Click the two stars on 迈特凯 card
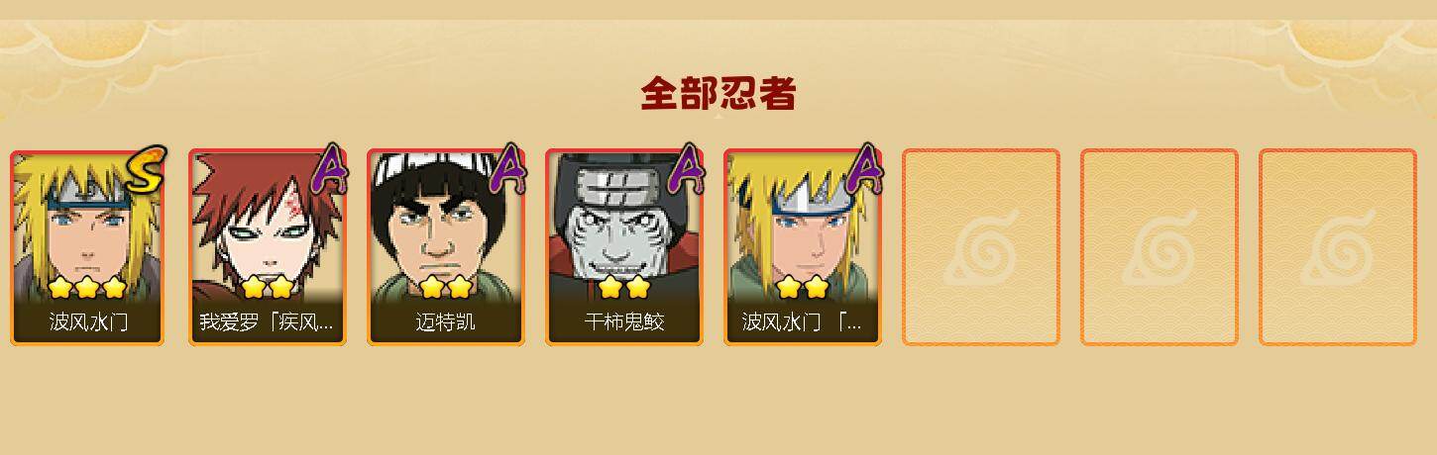The image size is (1437, 455). click(x=445, y=288)
